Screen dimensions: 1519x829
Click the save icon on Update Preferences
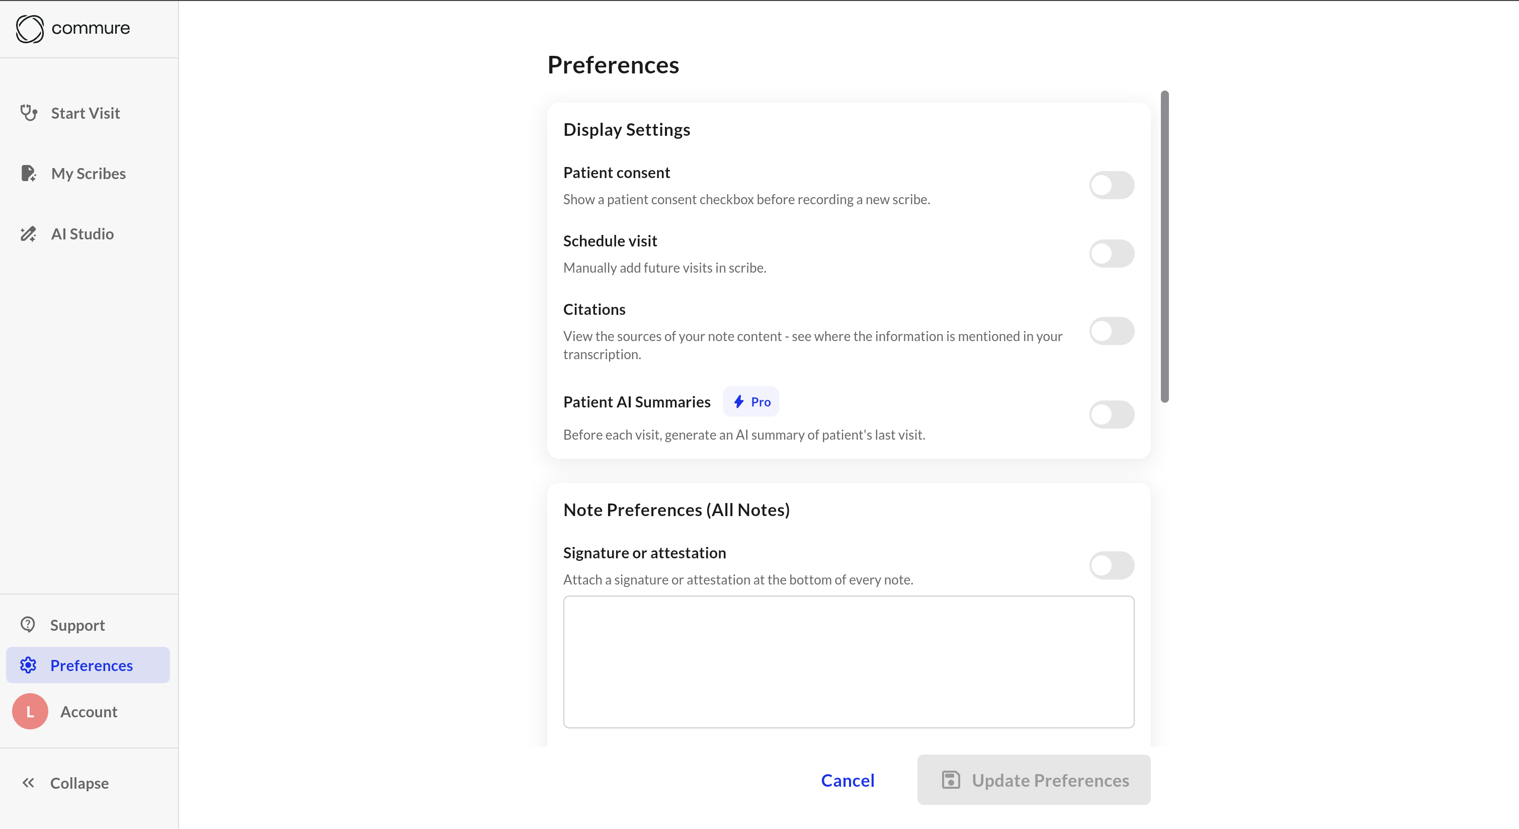click(x=951, y=780)
